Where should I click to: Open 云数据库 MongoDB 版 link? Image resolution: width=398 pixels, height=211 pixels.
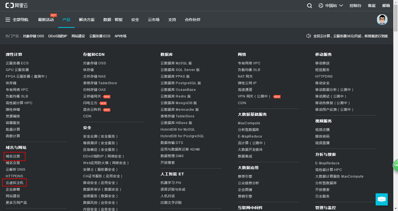click(179, 103)
